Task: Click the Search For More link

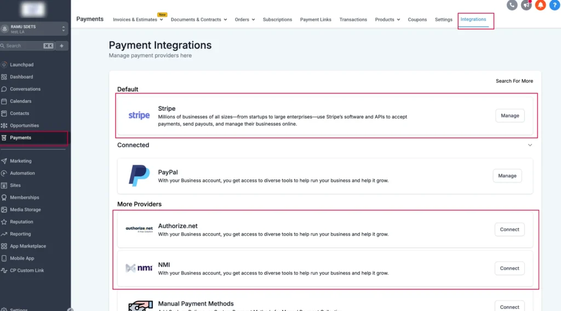Action: [x=514, y=81]
